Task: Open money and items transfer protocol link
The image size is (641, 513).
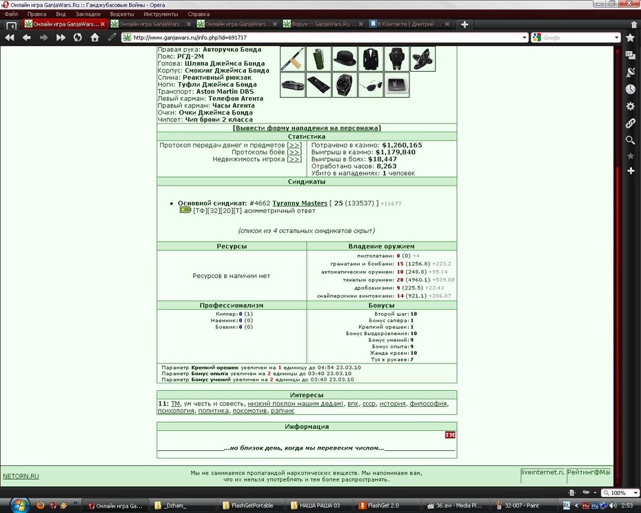Action: pos(294,145)
